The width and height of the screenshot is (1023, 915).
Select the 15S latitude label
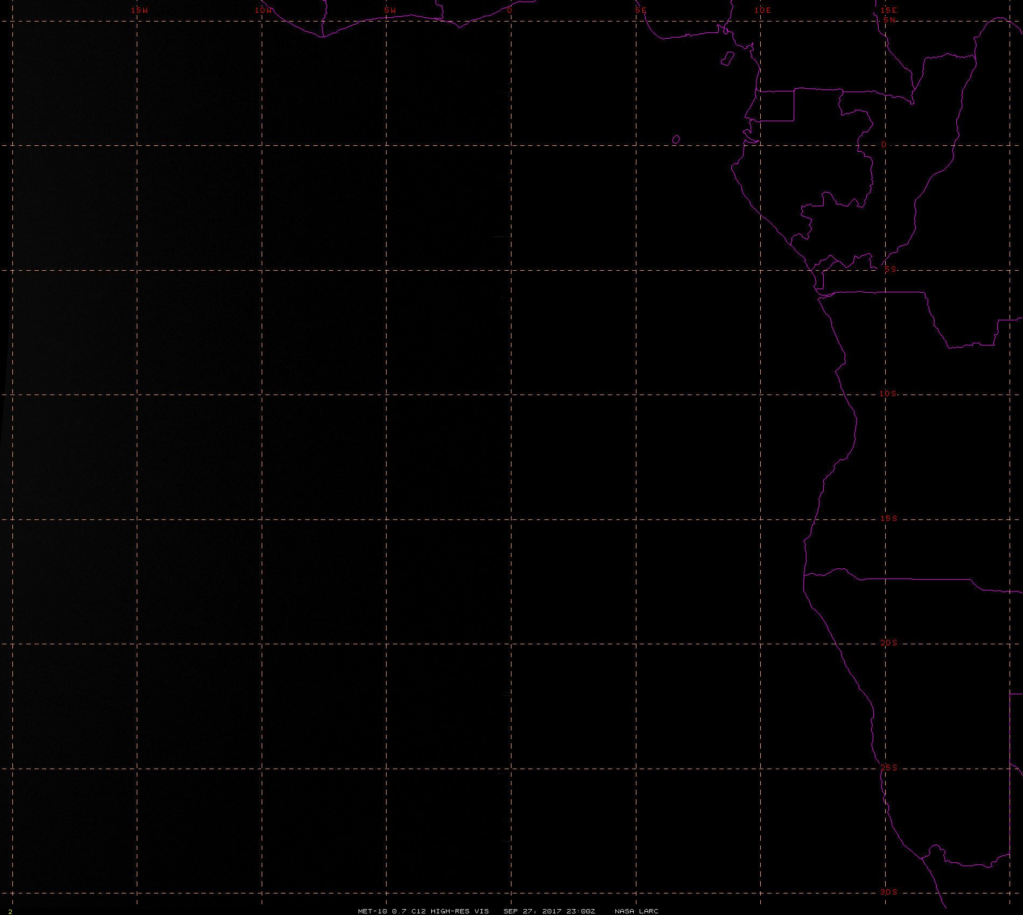888,518
